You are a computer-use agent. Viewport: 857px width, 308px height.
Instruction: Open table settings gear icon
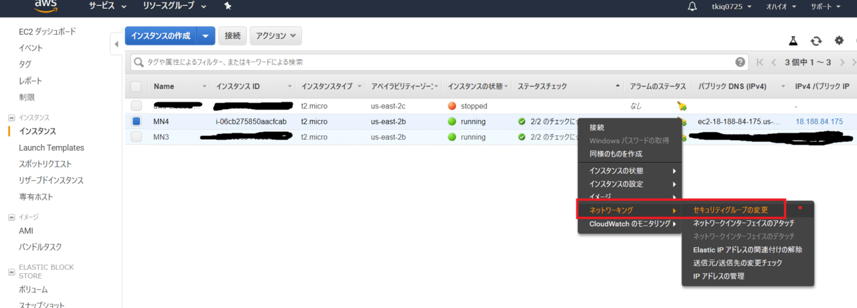pos(839,41)
